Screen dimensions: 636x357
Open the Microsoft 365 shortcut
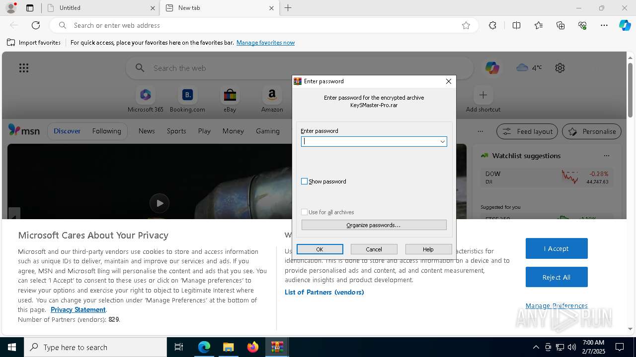[x=146, y=100]
